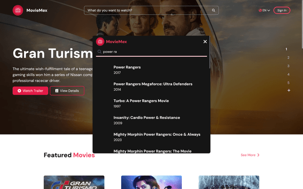The width and height of the screenshot is (303, 189).
Task: Click the plus icon below slide numbers
Action: [289, 90]
